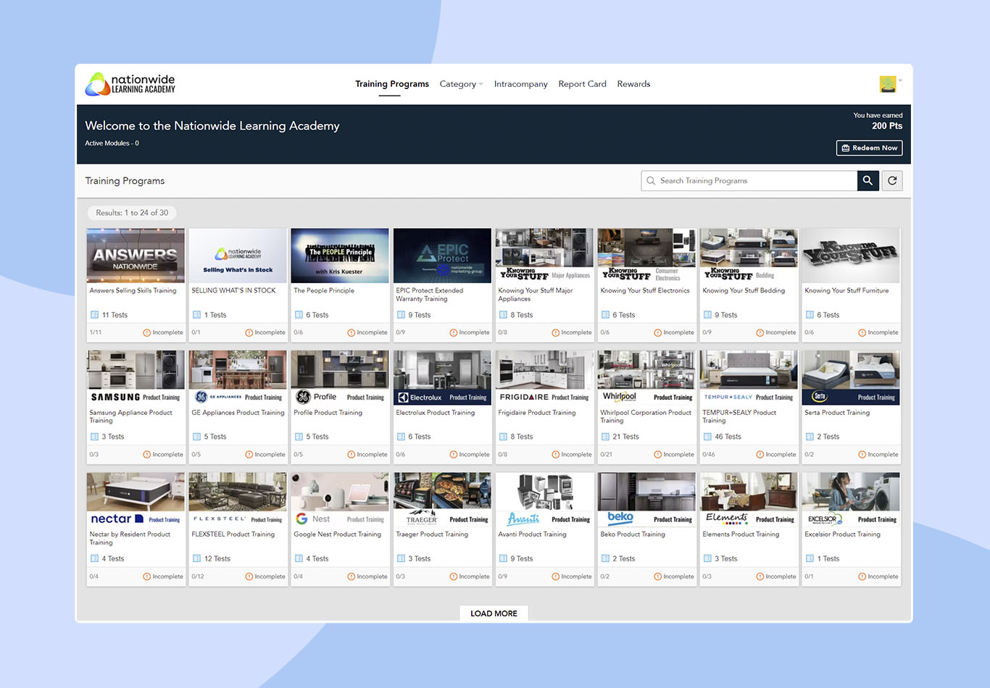990x688 pixels.
Task: Open Profile Product Training thumbnail
Action: point(340,378)
